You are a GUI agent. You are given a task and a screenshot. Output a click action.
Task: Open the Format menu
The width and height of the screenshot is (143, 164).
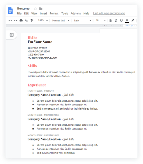click(54, 14)
